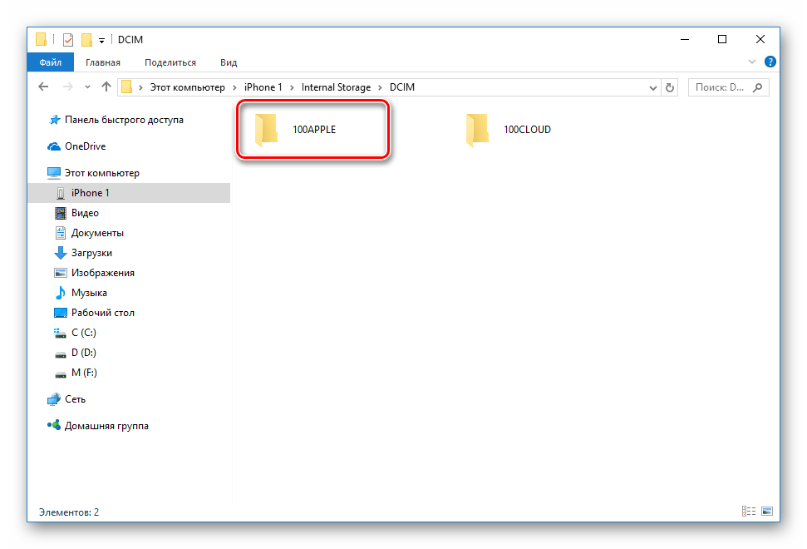This screenshot has width=807, height=549.
Task: Open the Поделиться ribbon tab
Action: [170, 62]
